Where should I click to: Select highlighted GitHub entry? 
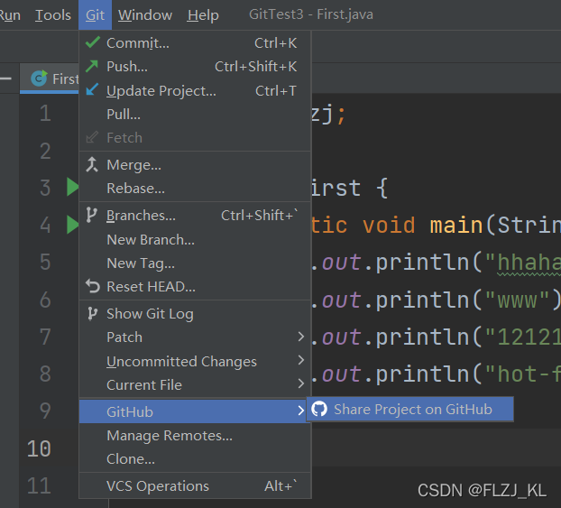pyautogui.click(x=195, y=411)
